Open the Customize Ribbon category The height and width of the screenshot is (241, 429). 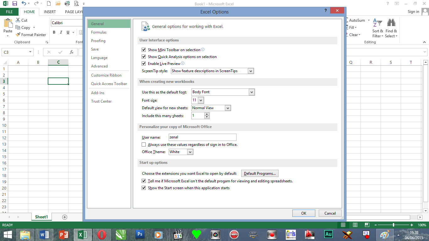pos(109,75)
